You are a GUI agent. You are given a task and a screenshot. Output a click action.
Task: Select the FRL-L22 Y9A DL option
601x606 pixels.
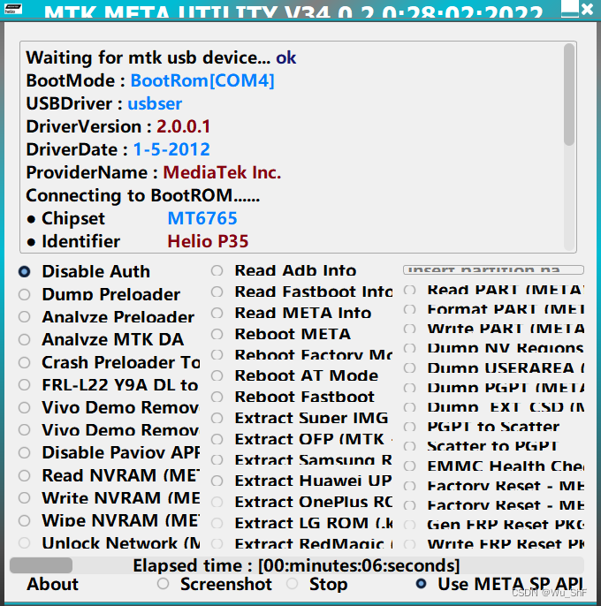(x=109, y=385)
